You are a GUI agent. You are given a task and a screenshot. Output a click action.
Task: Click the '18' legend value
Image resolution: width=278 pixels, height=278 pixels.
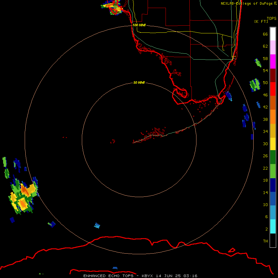pyautogui.click(x=265, y=180)
